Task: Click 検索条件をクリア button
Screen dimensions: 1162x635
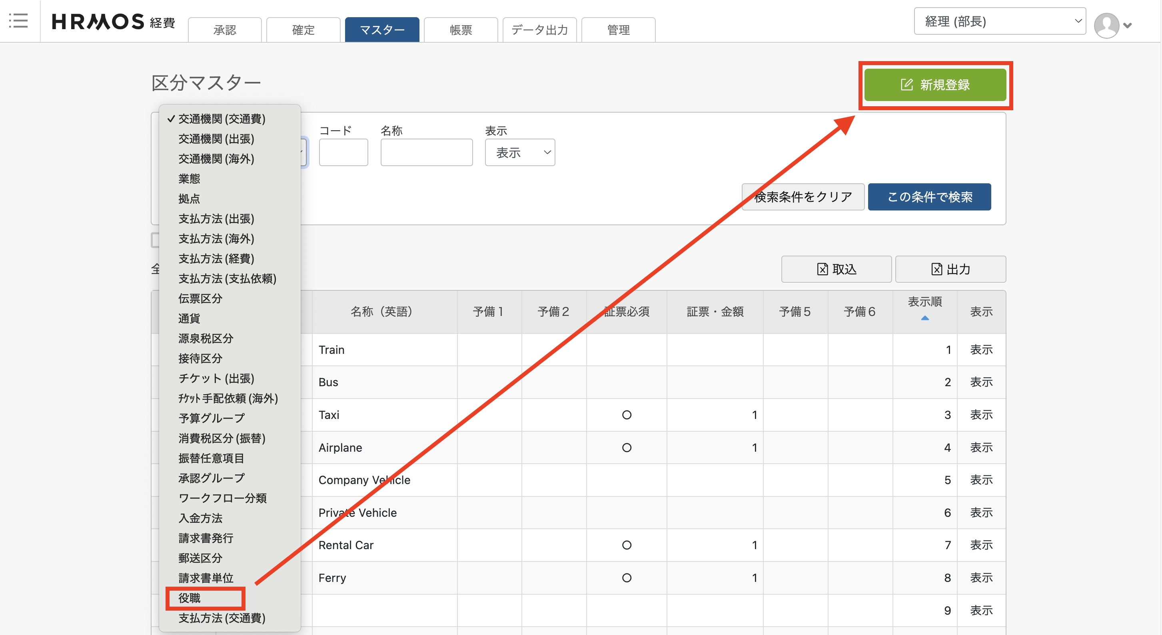Action: point(803,196)
